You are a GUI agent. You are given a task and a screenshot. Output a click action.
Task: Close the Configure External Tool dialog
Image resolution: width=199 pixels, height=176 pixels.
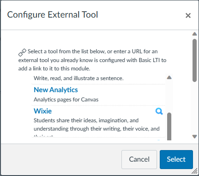point(188,15)
